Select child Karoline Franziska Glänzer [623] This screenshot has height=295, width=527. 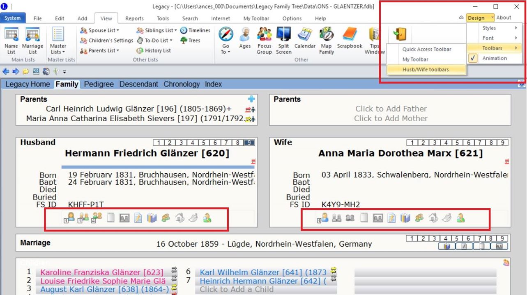pyautogui.click(x=101, y=272)
